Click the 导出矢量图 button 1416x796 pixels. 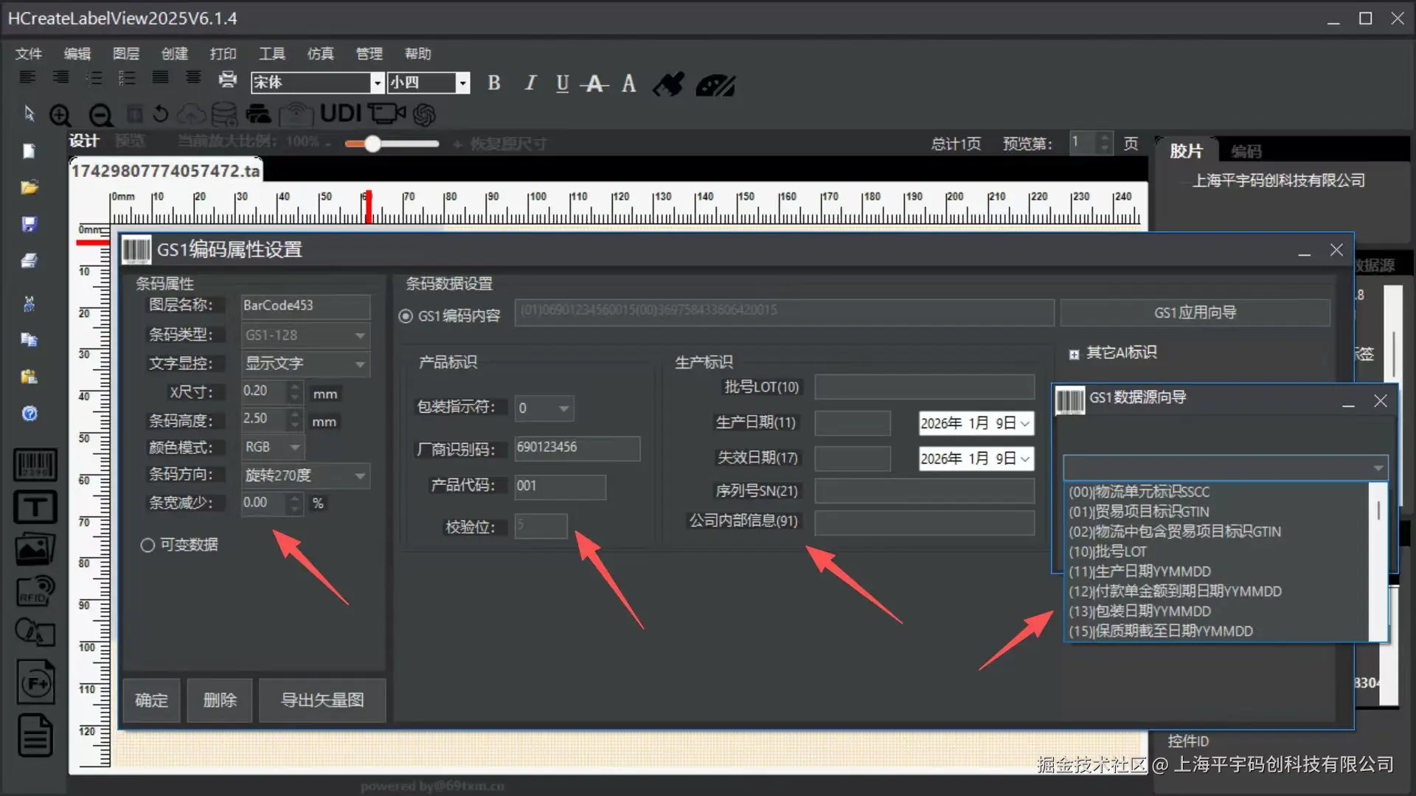[x=322, y=700]
